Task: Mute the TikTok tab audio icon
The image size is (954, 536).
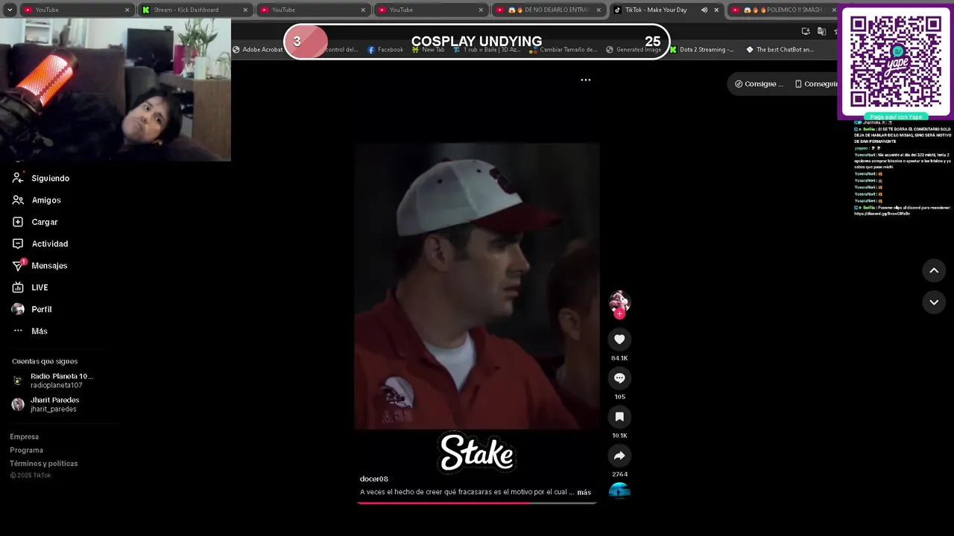Action: 704,10
